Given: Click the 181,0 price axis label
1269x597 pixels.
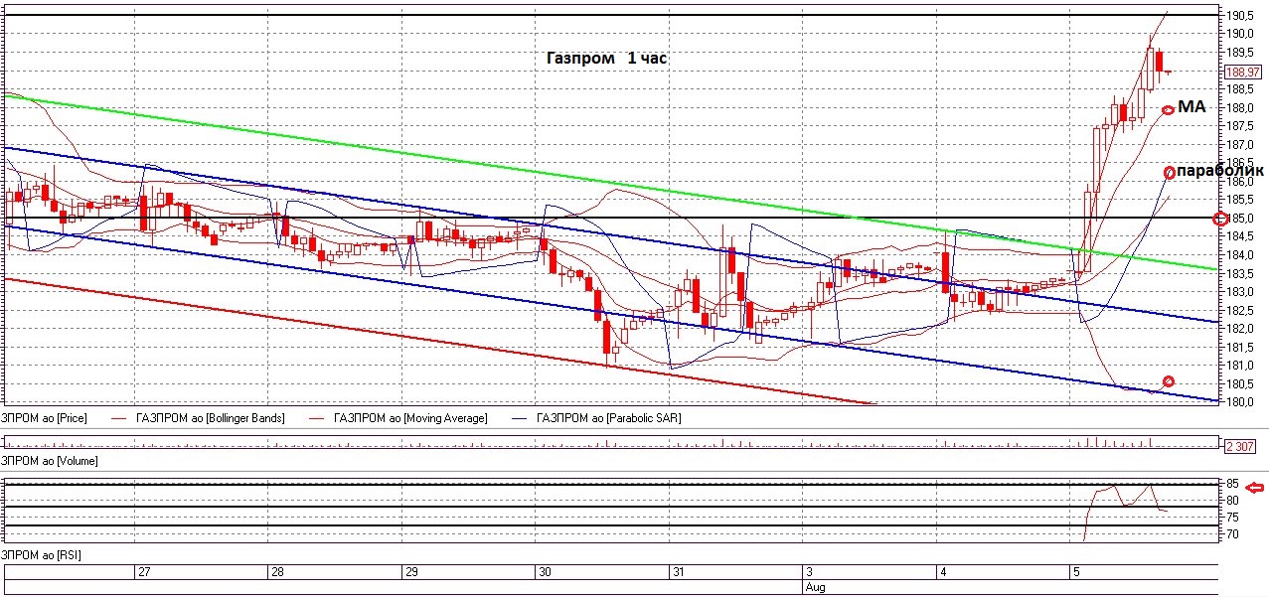Looking at the screenshot, I should pyautogui.click(x=1238, y=366).
